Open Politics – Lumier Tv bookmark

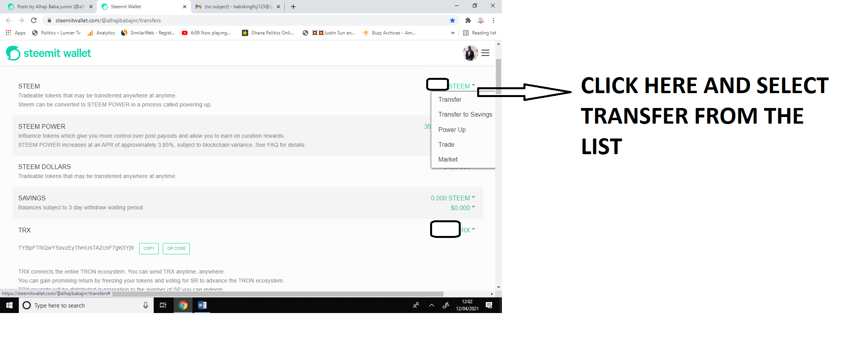[x=56, y=33]
